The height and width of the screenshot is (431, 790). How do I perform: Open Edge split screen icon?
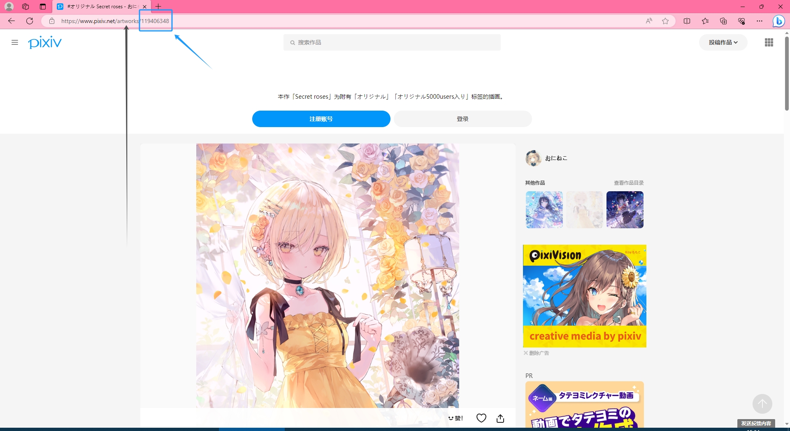687,21
